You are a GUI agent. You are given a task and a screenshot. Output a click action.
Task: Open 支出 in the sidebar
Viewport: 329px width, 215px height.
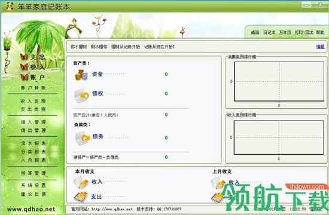point(38,57)
